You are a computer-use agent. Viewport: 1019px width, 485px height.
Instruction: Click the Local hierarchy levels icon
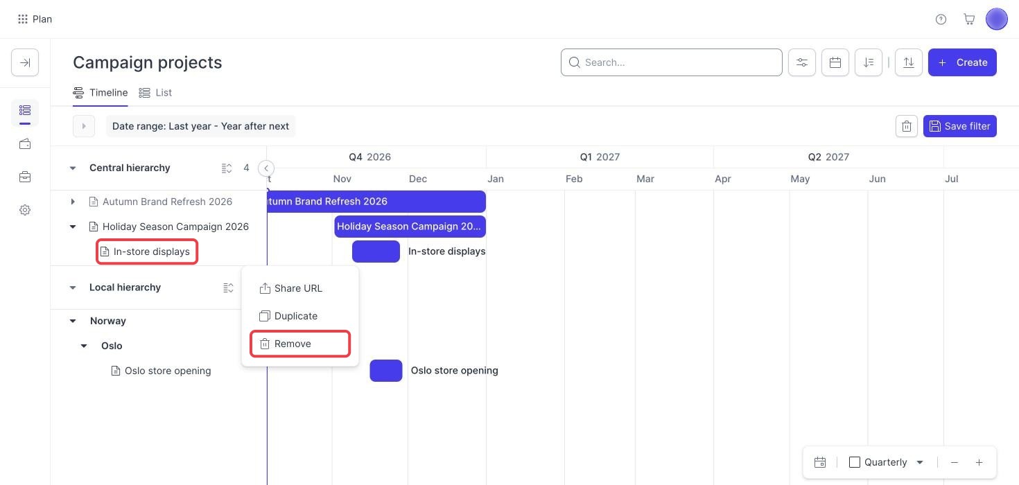pyautogui.click(x=228, y=288)
